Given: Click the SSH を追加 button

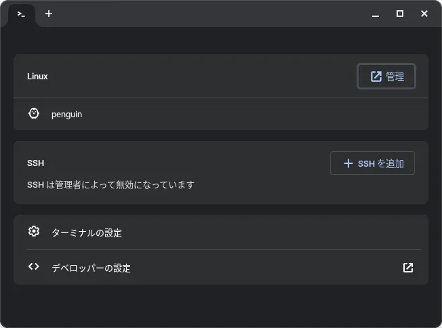Looking at the screenshot, I should point(372,163).
